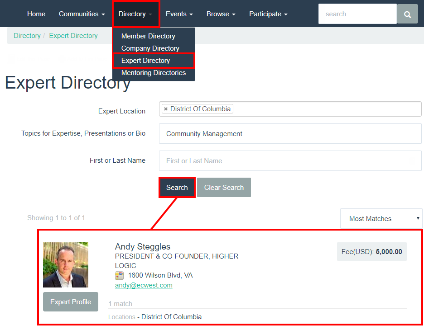
Task: Open the Participate dropdown menu
Action: pos(268,14)
